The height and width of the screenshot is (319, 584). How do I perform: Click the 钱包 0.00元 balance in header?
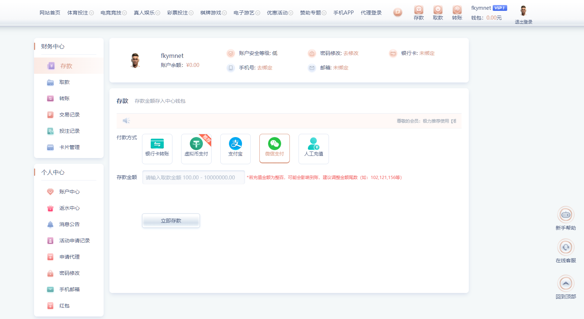coord(487,18)
